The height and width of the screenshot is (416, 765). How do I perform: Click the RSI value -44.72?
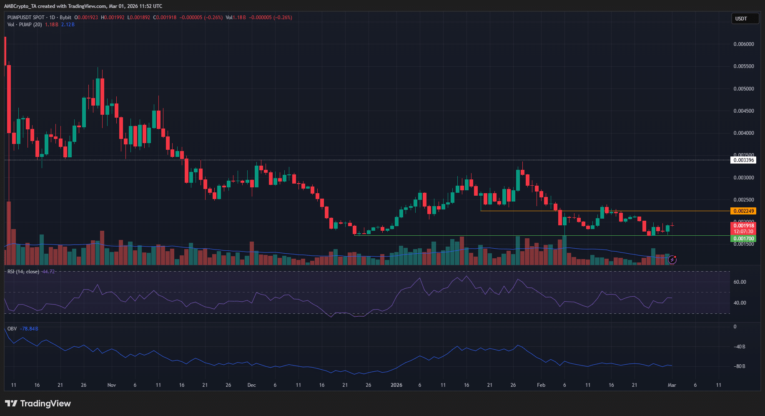pos(48,271)
